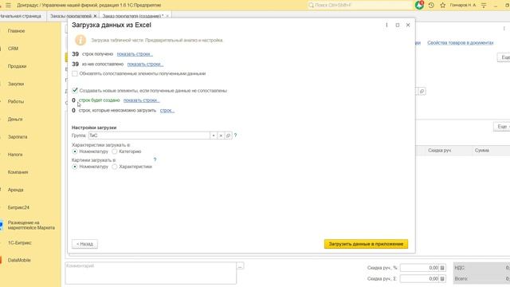Image resolution: width=510 pixels, height=287 pixels.
Task: Open 1С-Битрикс section in sidebar
Action: tap(19, 242)
